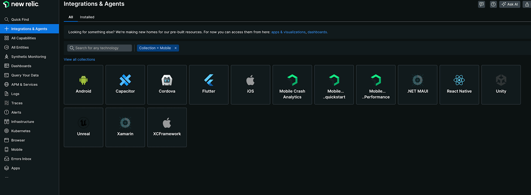Screen dimensions: 531x195
Task: Open the Capacitor integration tile
Action: [125, 85]
